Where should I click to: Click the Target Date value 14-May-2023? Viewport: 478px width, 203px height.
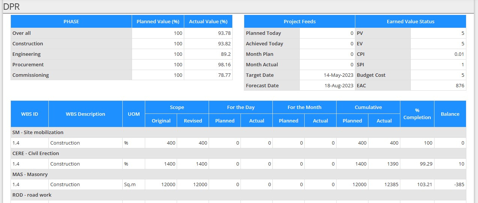coord(338,75)
